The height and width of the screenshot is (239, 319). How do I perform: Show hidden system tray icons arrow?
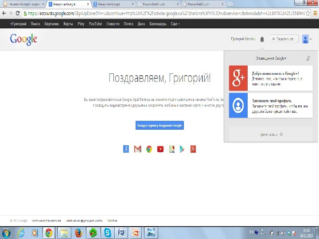click(x=266, y=233)
